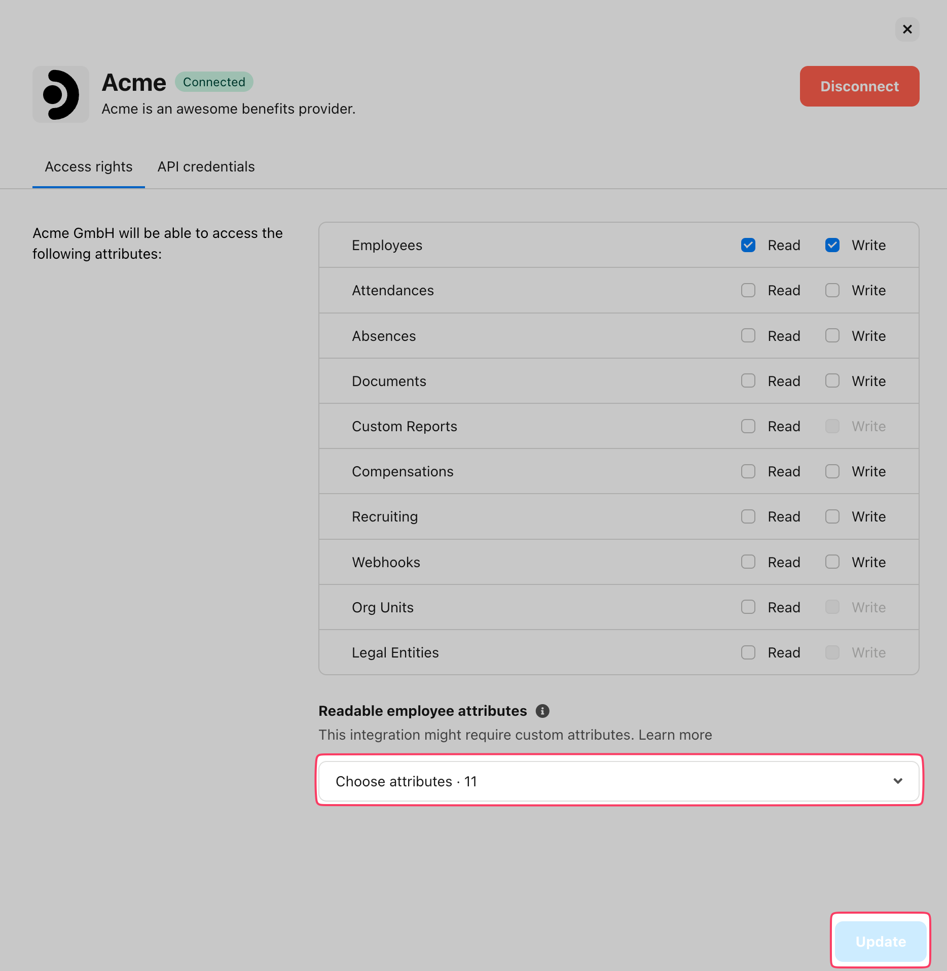Screen dimensions: 947x971
Task: Allow Read access for Recruiting
Action: pos(748,516)
